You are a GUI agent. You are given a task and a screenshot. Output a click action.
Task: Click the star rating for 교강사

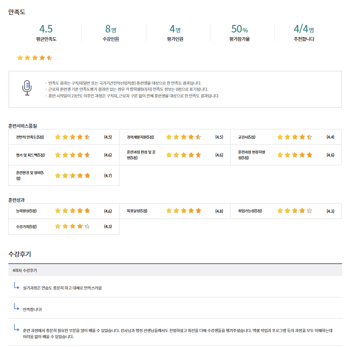295,137
